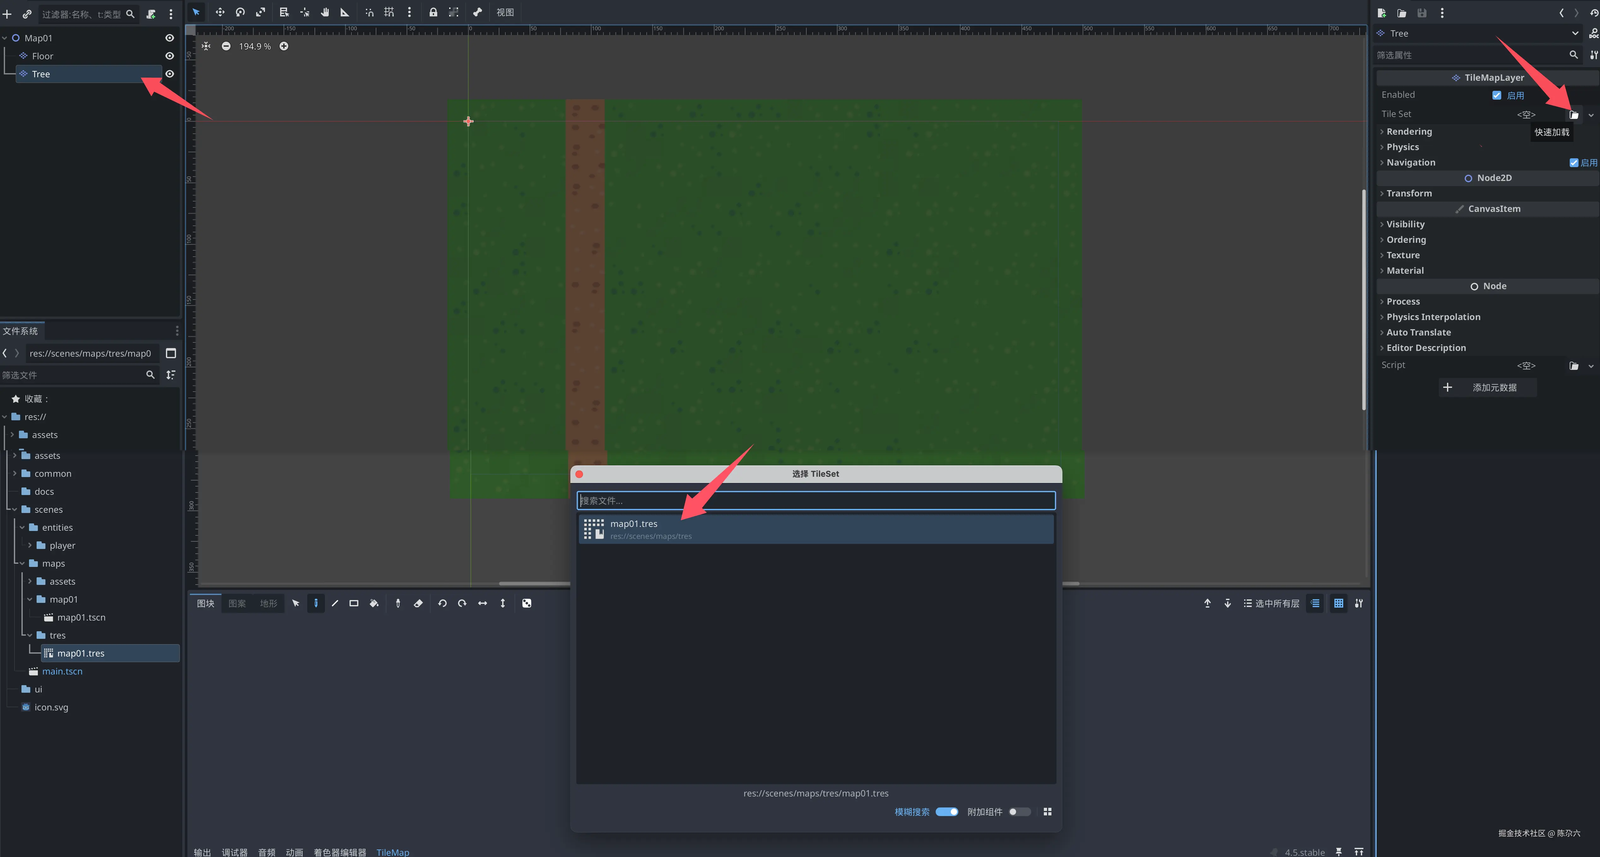Click the 添加元数据 button

1488,388
